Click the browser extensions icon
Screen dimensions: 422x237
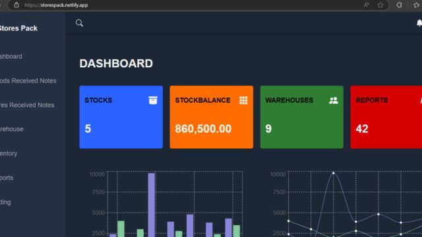399,5
